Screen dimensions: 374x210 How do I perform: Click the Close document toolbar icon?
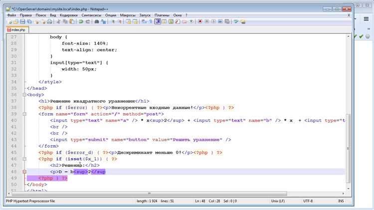[x=37, y=22]
